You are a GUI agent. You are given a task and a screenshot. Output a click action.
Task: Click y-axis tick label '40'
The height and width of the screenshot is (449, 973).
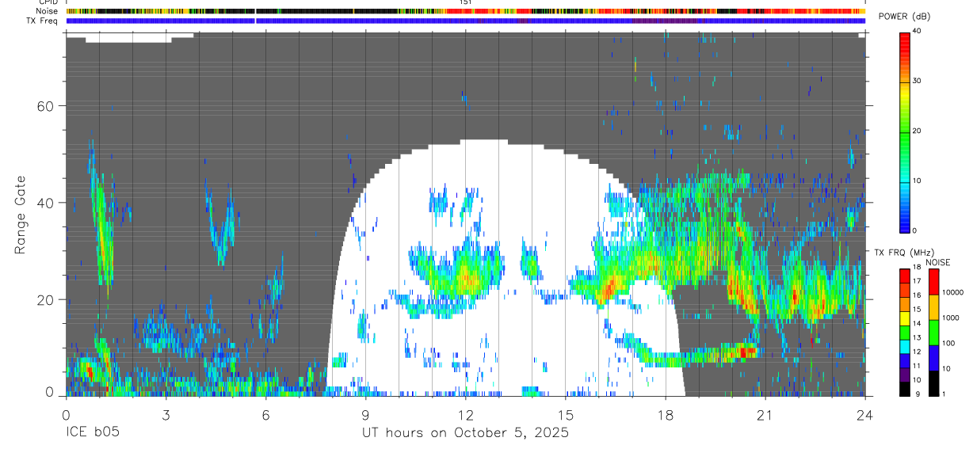45,203
